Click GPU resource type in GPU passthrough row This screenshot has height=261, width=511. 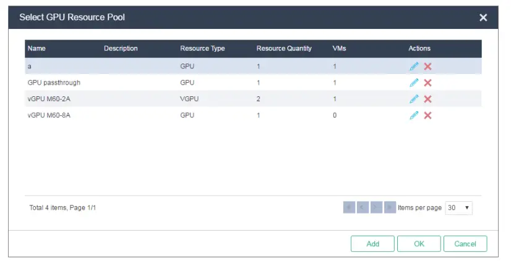(x=187, y=83)
